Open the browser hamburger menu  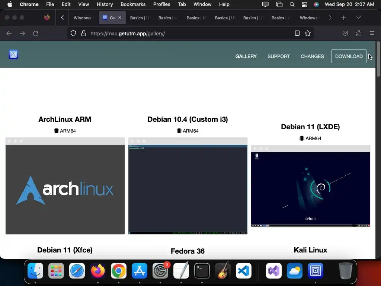[x=372, y=33]
